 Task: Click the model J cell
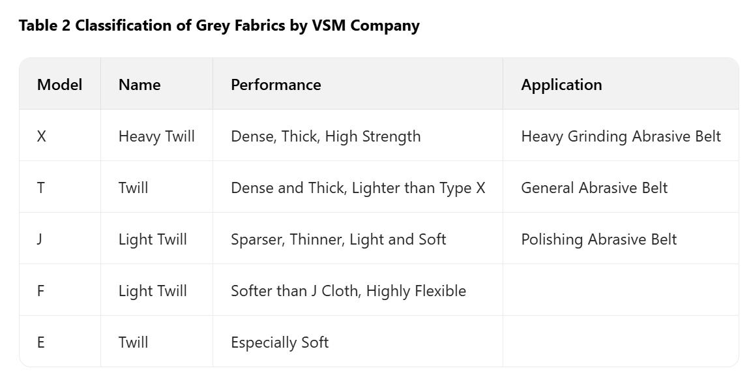point(40,239)
